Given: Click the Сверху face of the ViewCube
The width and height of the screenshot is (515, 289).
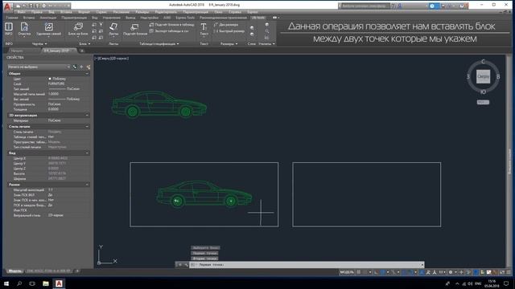Looking at the screenshot, I should (x=483, y=76).
